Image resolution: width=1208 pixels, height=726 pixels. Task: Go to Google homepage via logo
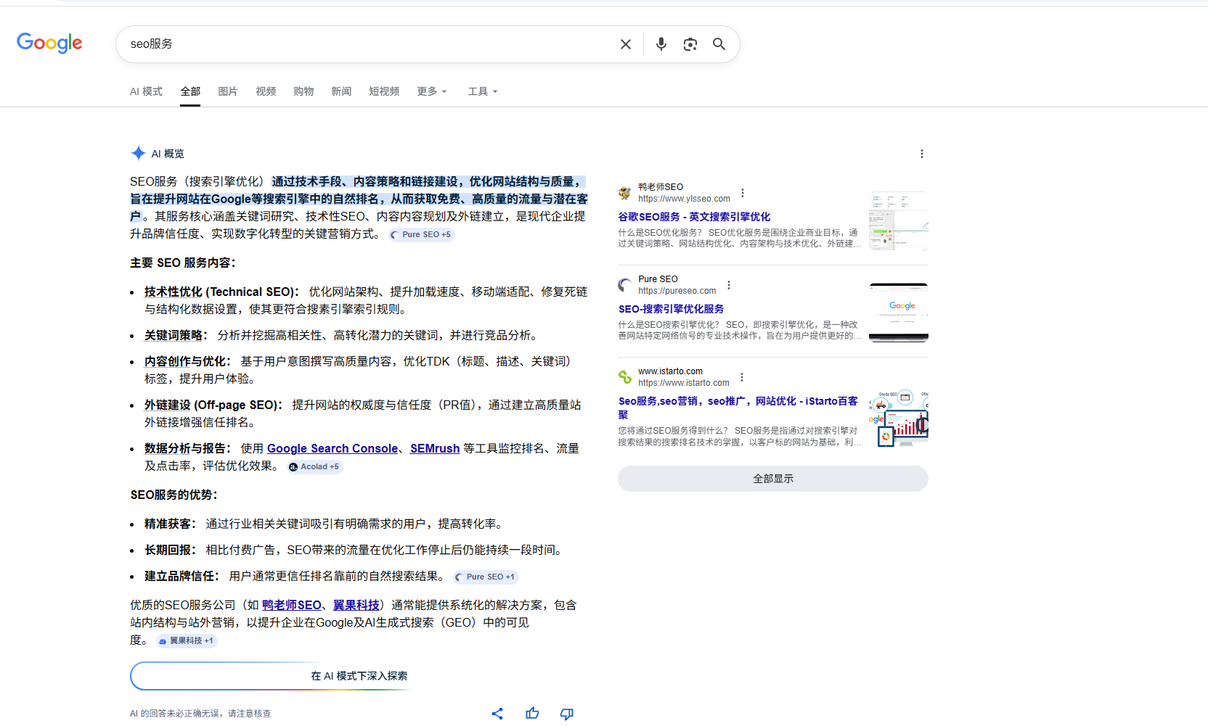point(49,44)
